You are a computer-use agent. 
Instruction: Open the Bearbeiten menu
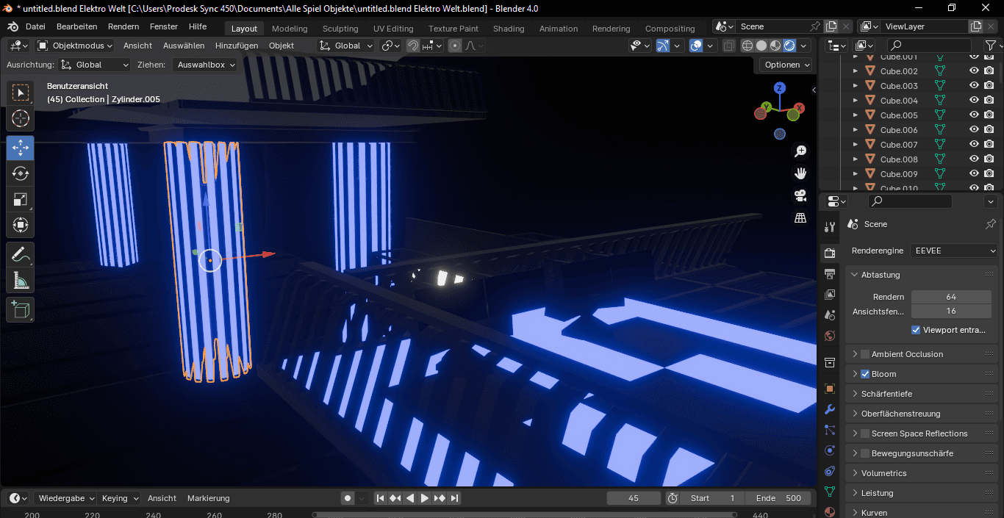pos(76,26)
